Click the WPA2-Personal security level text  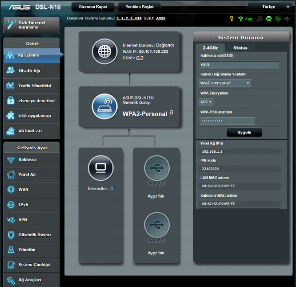(145, 114)
